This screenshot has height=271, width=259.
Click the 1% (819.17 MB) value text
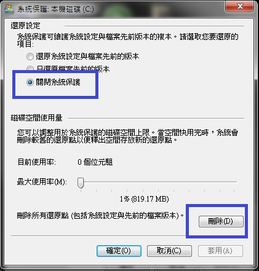tap(145, 199)
